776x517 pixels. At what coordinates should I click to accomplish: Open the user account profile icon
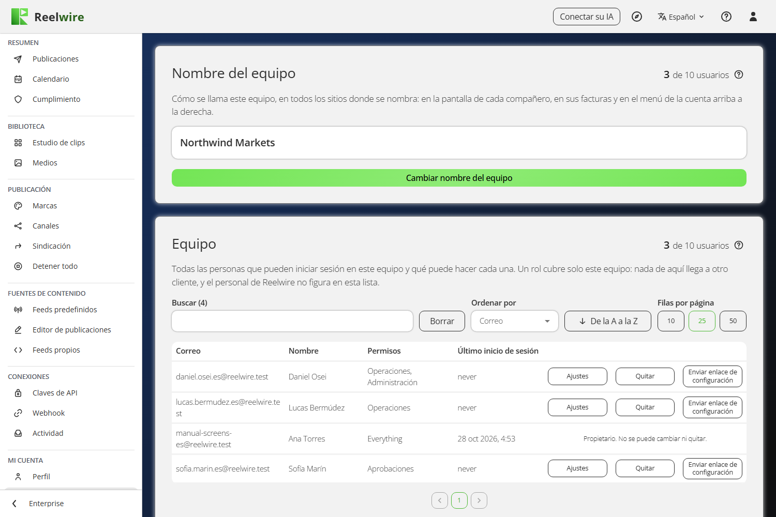(753, 17)
